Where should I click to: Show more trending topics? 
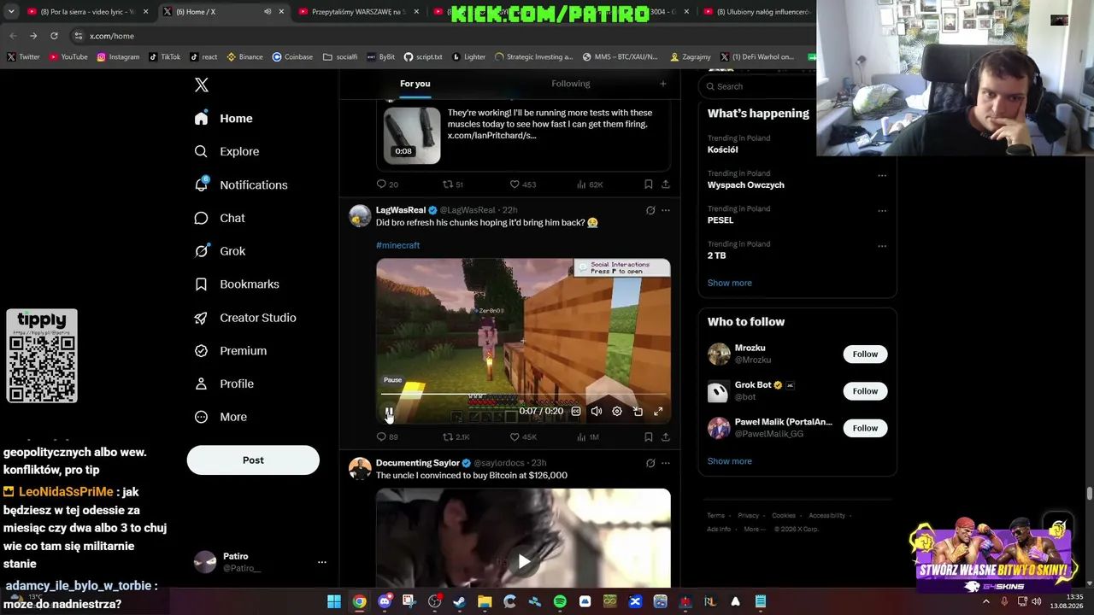click(x=730, y=283)
